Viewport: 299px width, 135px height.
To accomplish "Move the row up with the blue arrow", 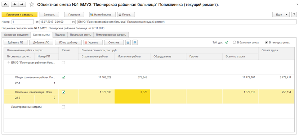I will (x=128, y=42).
